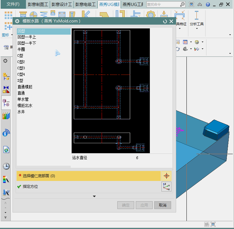Click the Analysis Tools (分析工具) icon

[196, 16]
